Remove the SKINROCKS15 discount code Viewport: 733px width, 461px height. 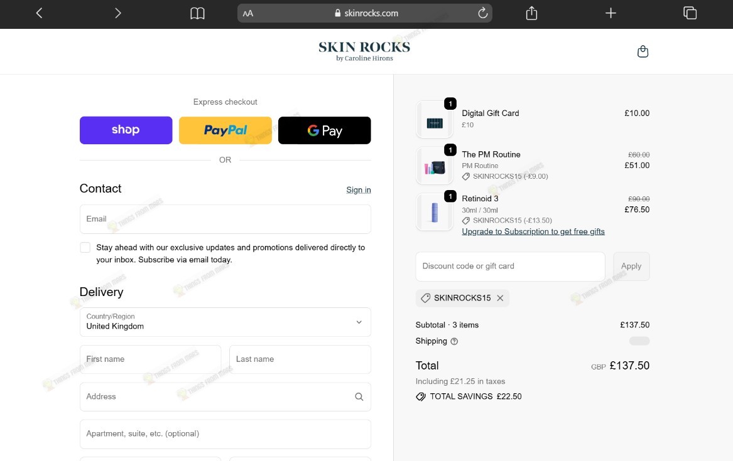click(x=500, y=298)
